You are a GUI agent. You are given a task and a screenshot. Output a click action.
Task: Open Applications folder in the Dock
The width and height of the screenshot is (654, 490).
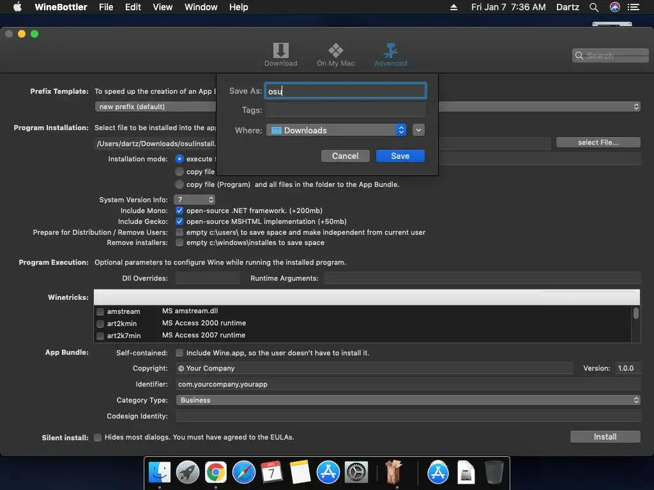[438, 472]
